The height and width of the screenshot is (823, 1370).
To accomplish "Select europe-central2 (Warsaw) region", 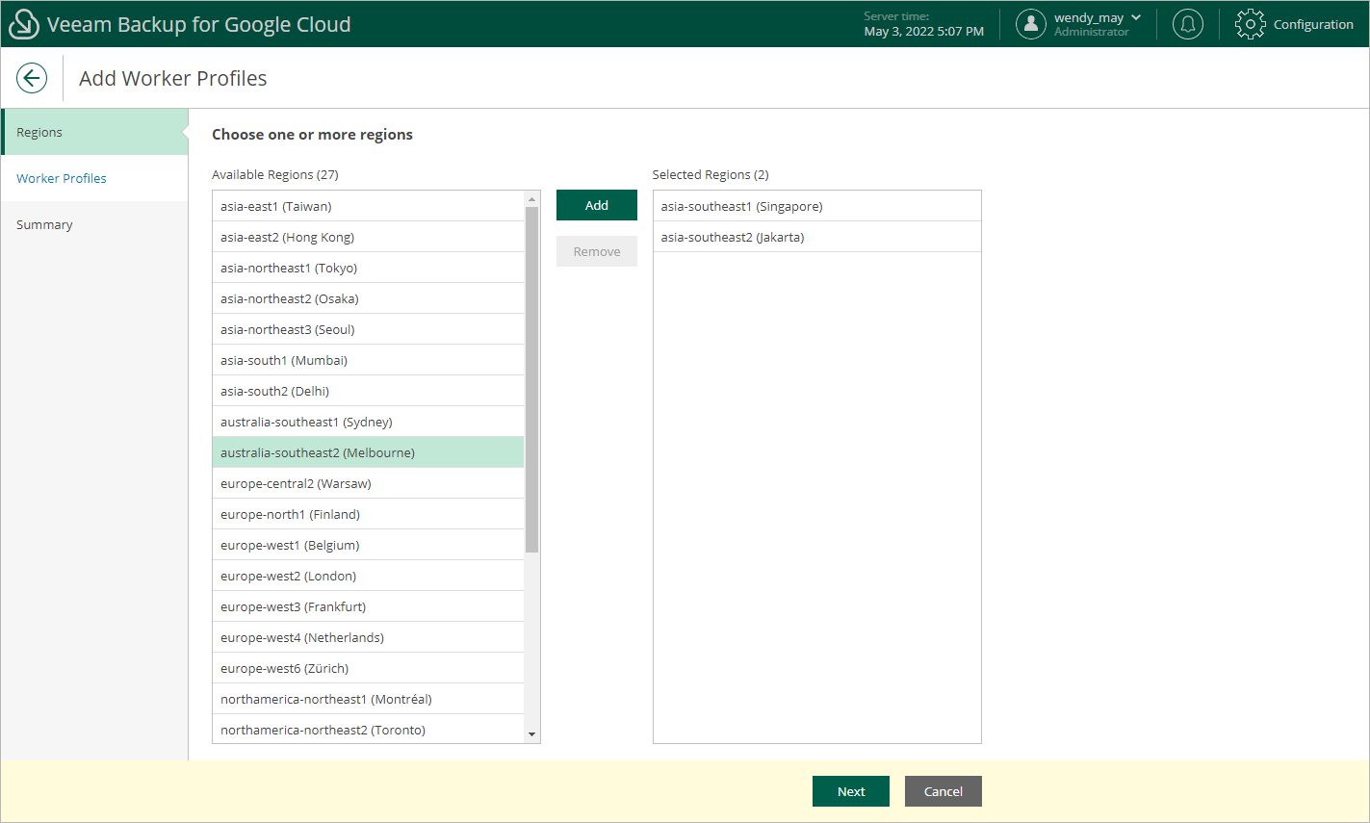I will [x=368, y=483].
